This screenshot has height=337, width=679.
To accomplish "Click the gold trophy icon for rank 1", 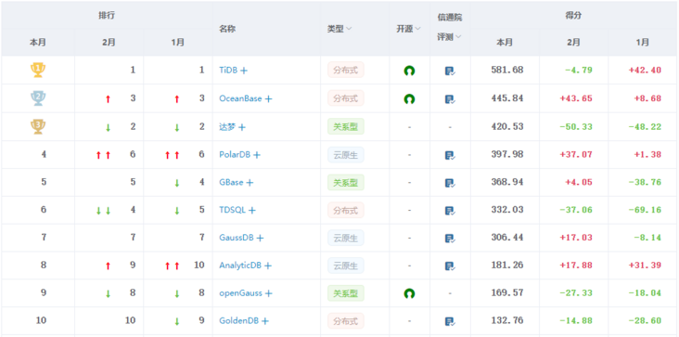I will click(x=38, y=70).
